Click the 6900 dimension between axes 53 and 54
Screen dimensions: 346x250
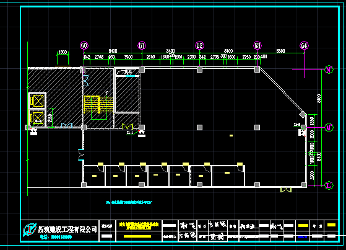[280, 51]
